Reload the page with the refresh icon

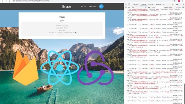[x=10, y=1]
